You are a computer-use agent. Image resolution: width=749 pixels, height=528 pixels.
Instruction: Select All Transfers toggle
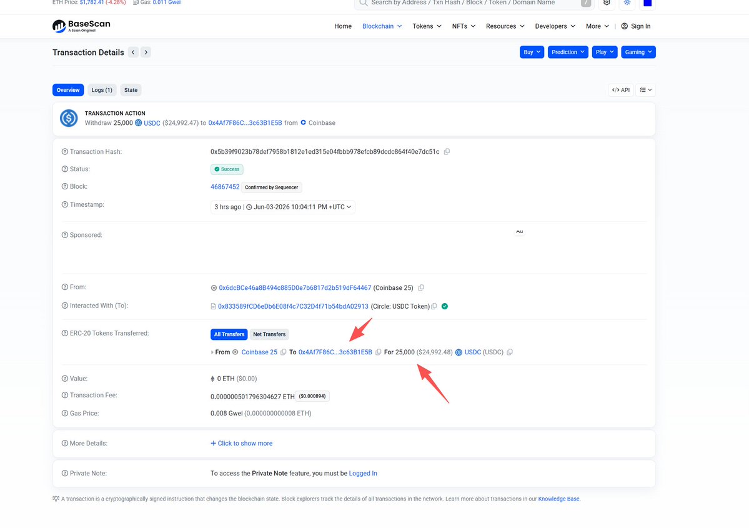click(x=229, y=334)
